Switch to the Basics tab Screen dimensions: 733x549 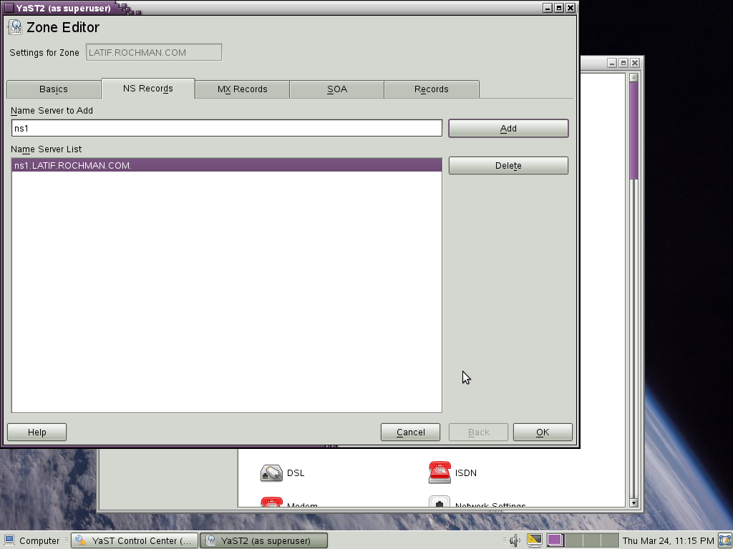(54, 89)
